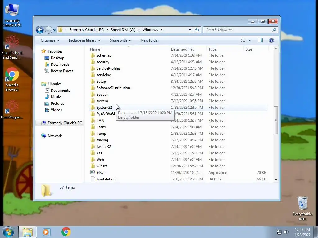This screenshot has width=318, height=238.
Task: Sort by Date modified column header
Action: point(188,49)
